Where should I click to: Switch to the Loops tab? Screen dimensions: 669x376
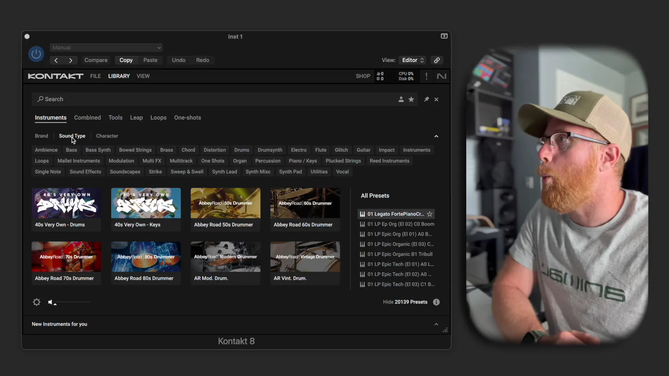pos(159,118)
